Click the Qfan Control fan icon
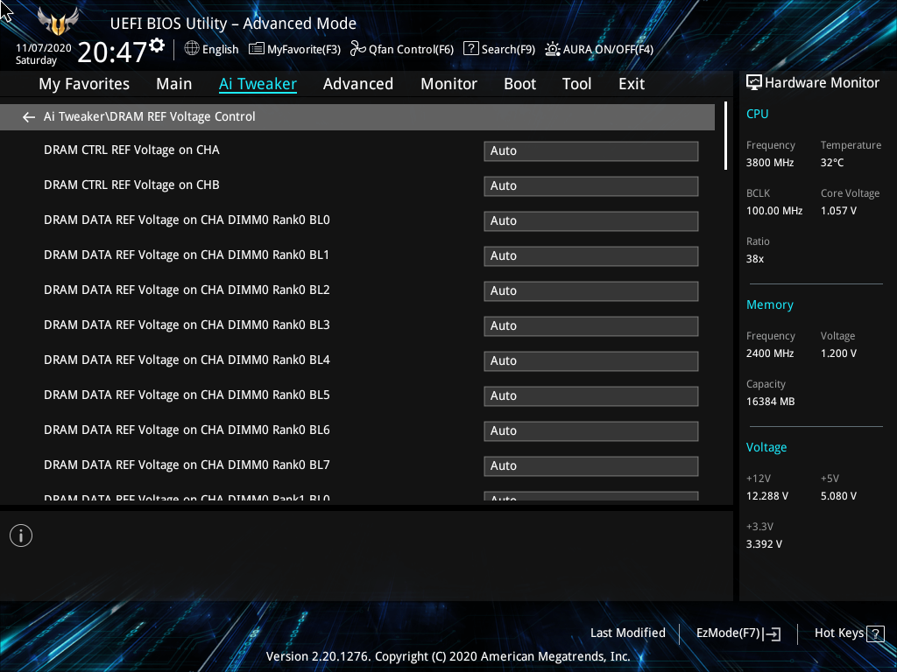Screen dimensions: 897x672 pos(358,49)
